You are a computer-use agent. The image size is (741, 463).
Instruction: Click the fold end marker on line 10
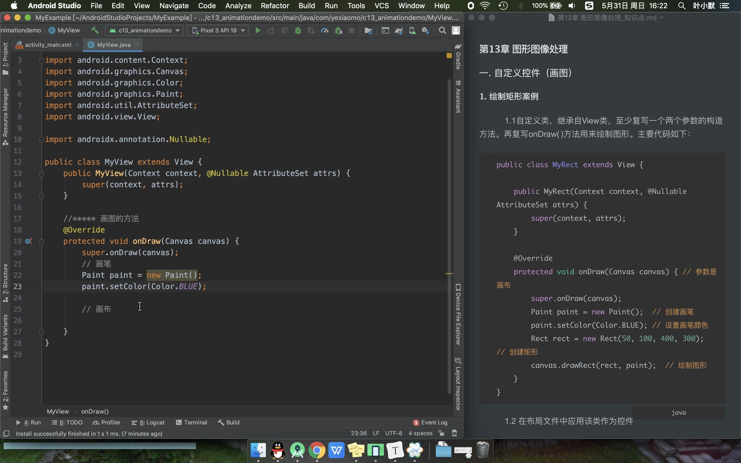pos(42,139)
